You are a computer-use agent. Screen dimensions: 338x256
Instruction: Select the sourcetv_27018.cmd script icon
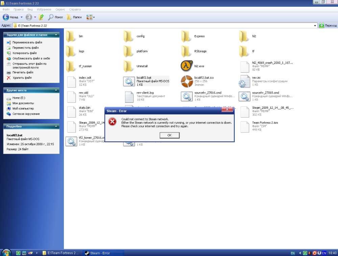coord(244,96)
